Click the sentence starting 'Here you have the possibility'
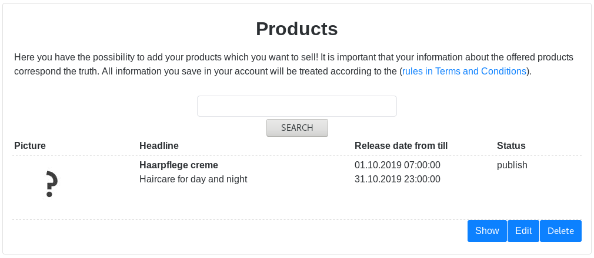 (x=165, y=57)
